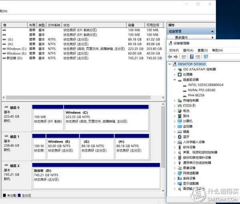Viewport: 240px width, 204px height.
Task: Click the battery category icon
Action: pyautogui.click(x=180, y=111)
